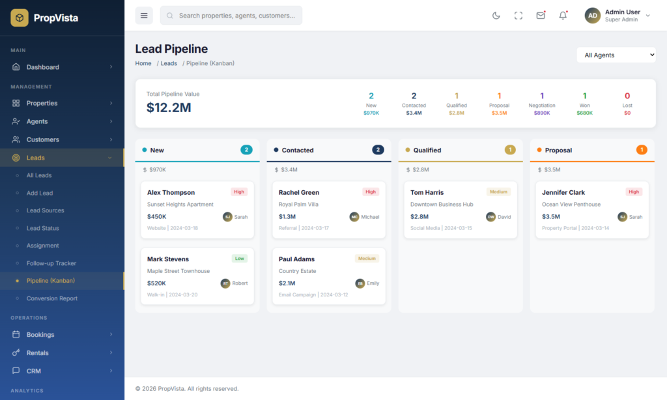Click the PropVista cube logo icon

coord(20,18)
